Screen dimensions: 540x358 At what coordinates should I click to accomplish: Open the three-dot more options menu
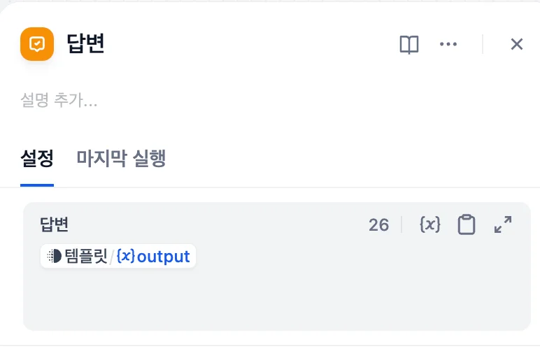pyautogui.click(x=448, y=44)
